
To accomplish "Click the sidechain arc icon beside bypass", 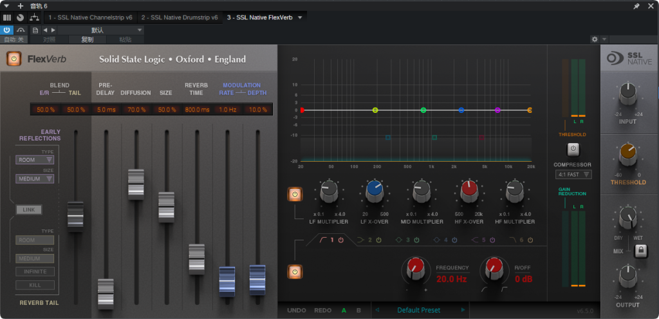I will 21,30.
